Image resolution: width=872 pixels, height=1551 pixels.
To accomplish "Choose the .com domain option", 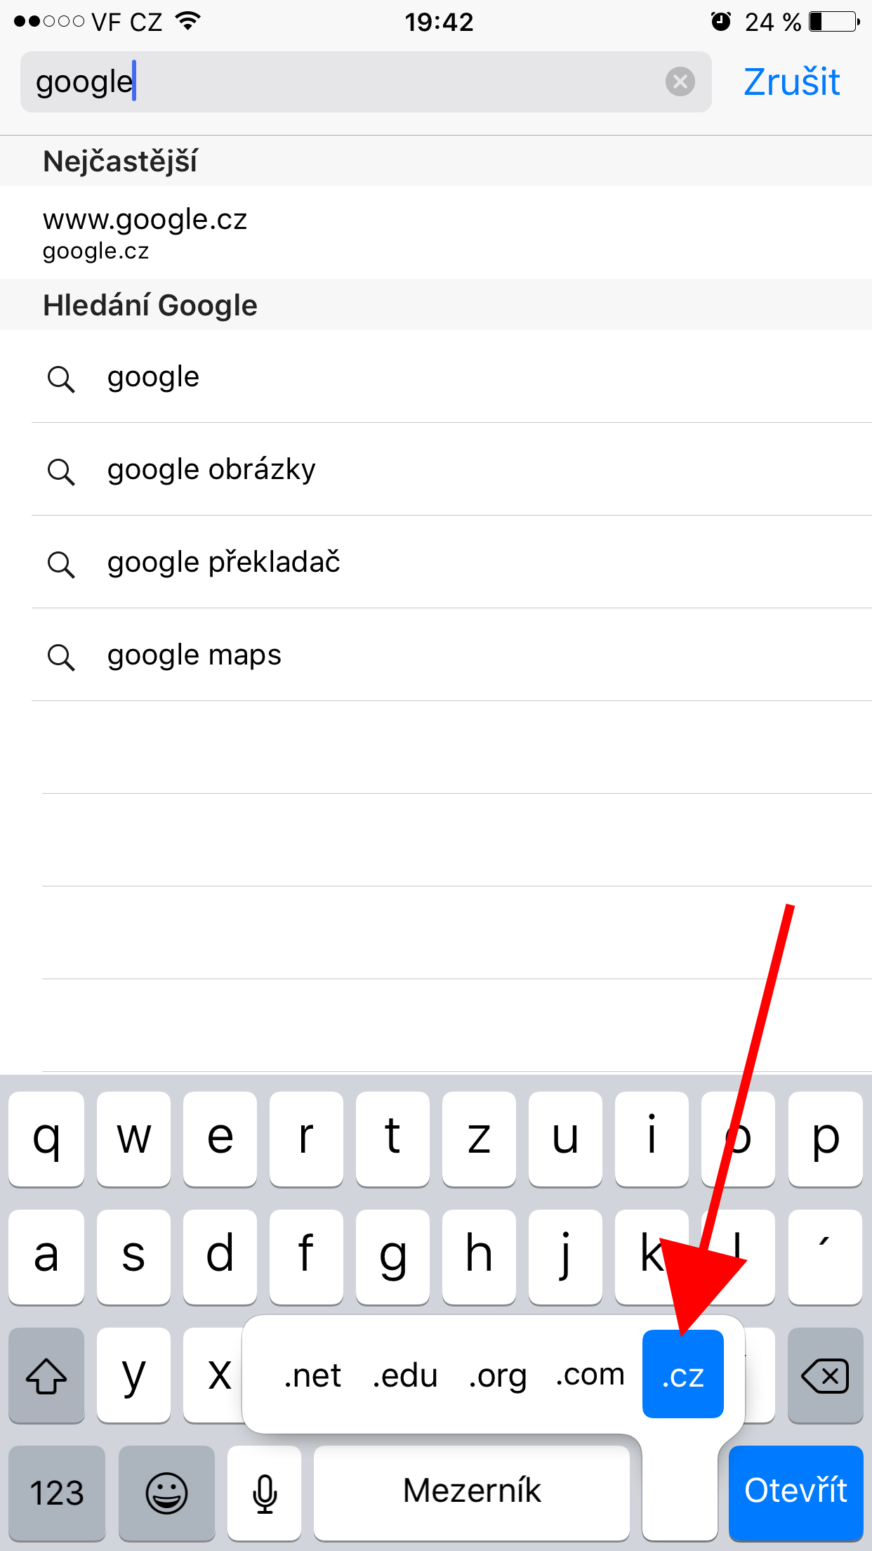I will click(590, 1375).
